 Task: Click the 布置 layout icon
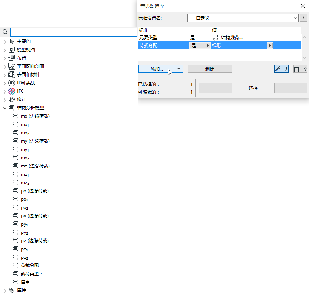click(12, 58)
